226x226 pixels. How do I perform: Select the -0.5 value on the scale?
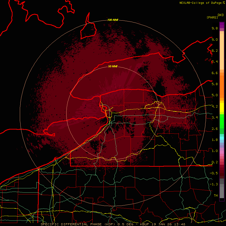pos(214,173)
